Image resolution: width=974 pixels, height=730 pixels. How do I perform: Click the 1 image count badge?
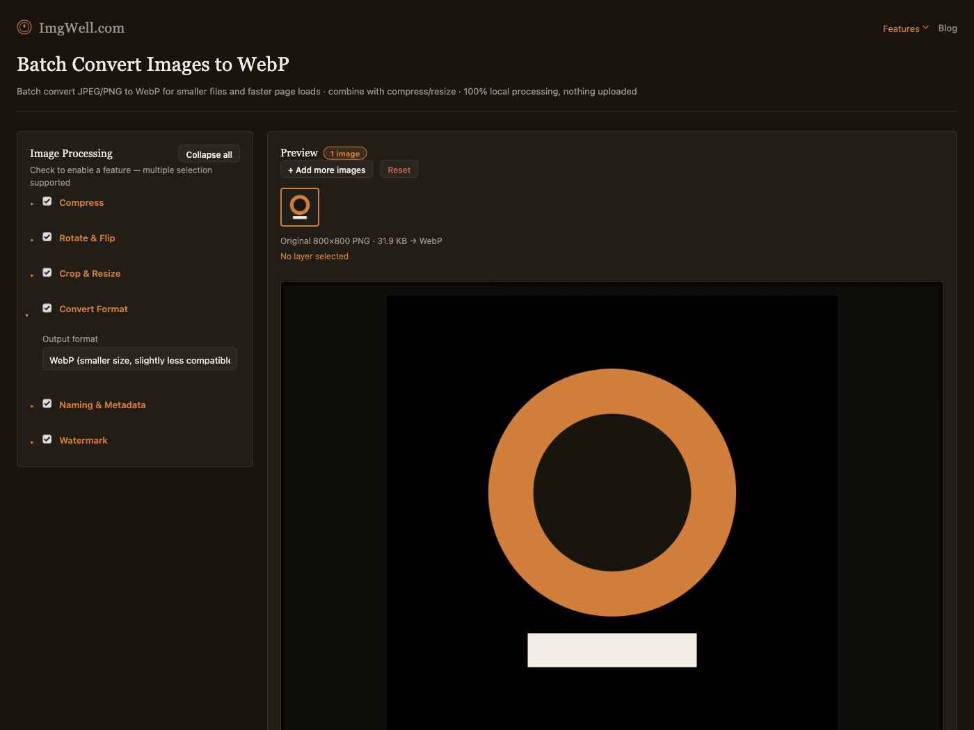coord(345,153)
